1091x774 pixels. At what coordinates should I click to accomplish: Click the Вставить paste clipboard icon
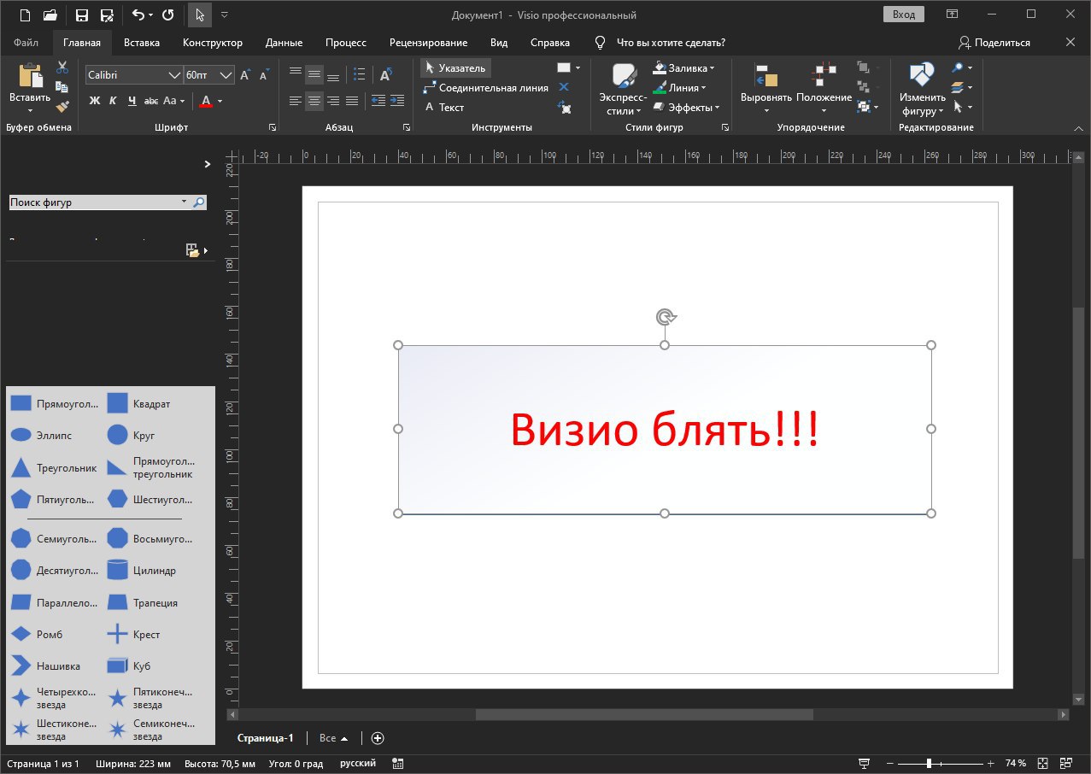[30, 77]
